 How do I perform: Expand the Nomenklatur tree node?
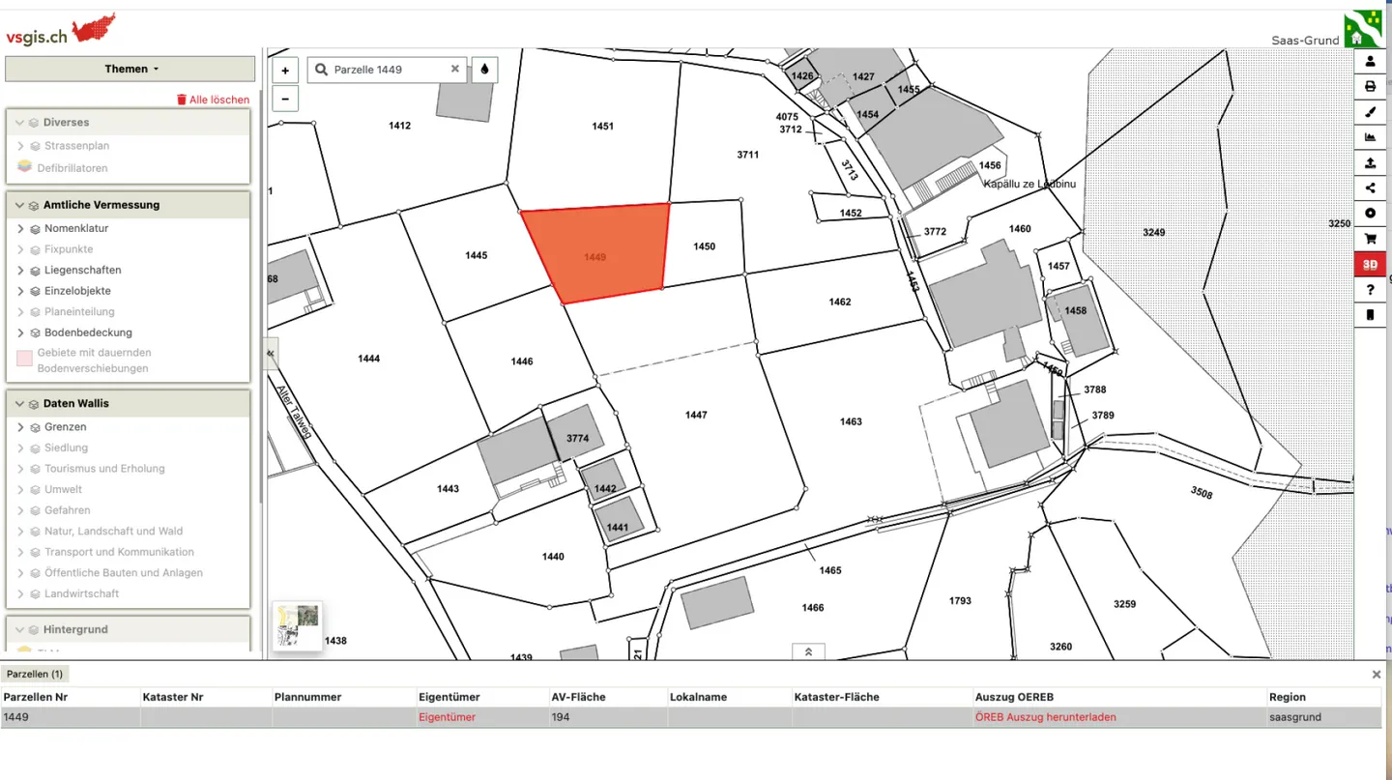point(20,229)
